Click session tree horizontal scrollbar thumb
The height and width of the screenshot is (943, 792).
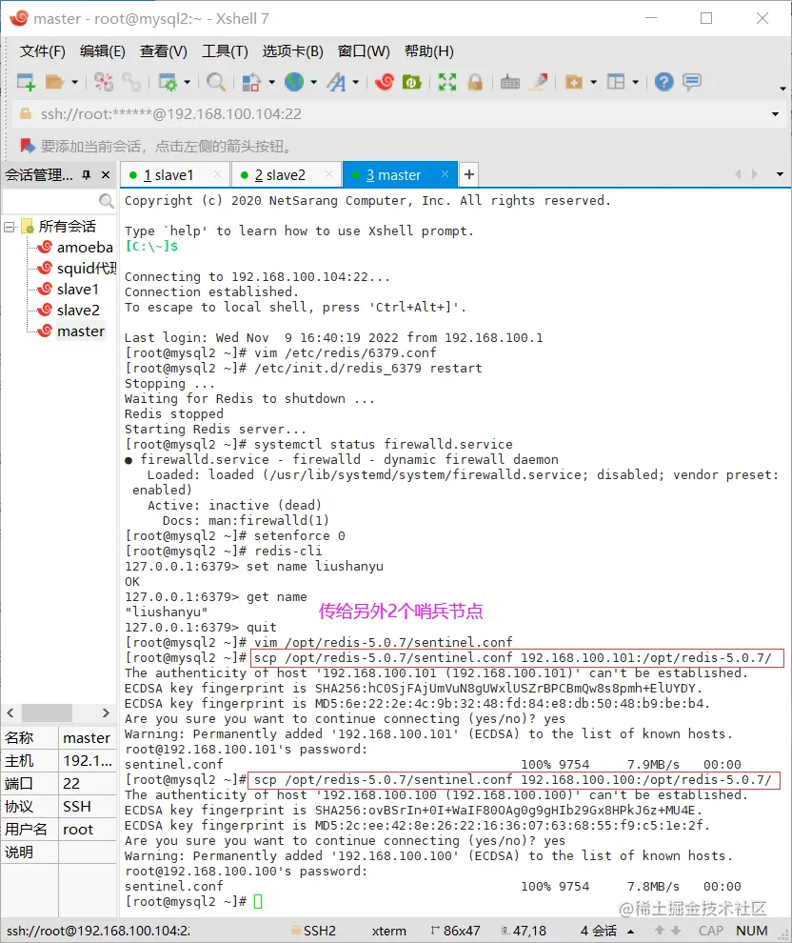[x=48, y=712]
